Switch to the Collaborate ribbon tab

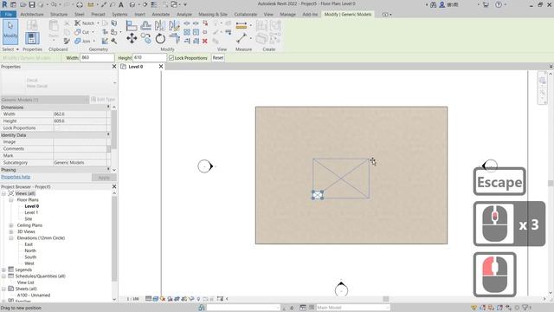point(246,14)
